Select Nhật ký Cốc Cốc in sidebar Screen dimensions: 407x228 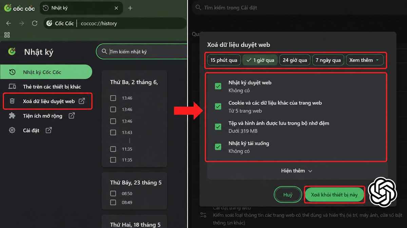[x=46, y=72]
